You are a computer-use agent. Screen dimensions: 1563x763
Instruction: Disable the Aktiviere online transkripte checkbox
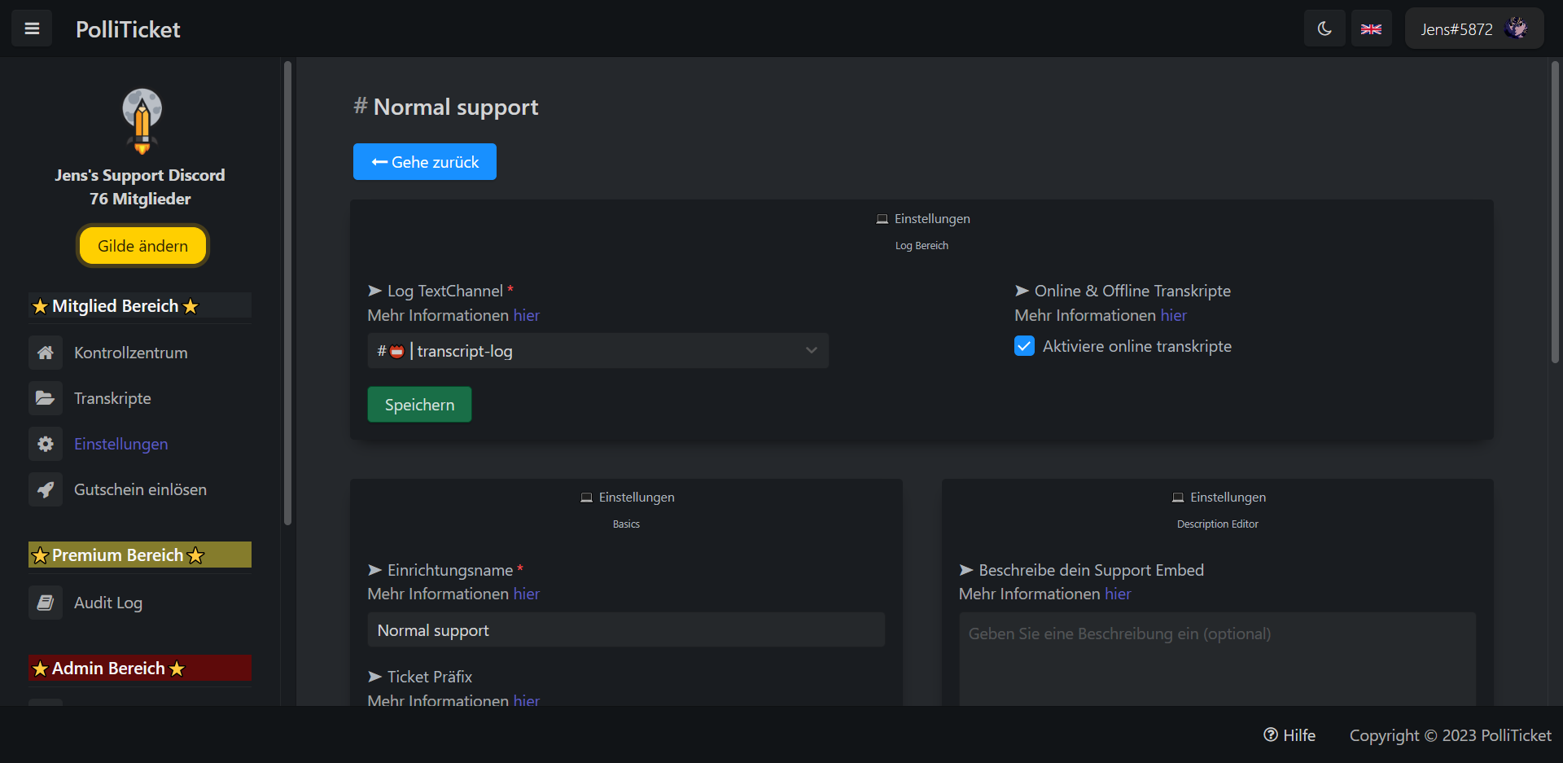[1024, 346]
